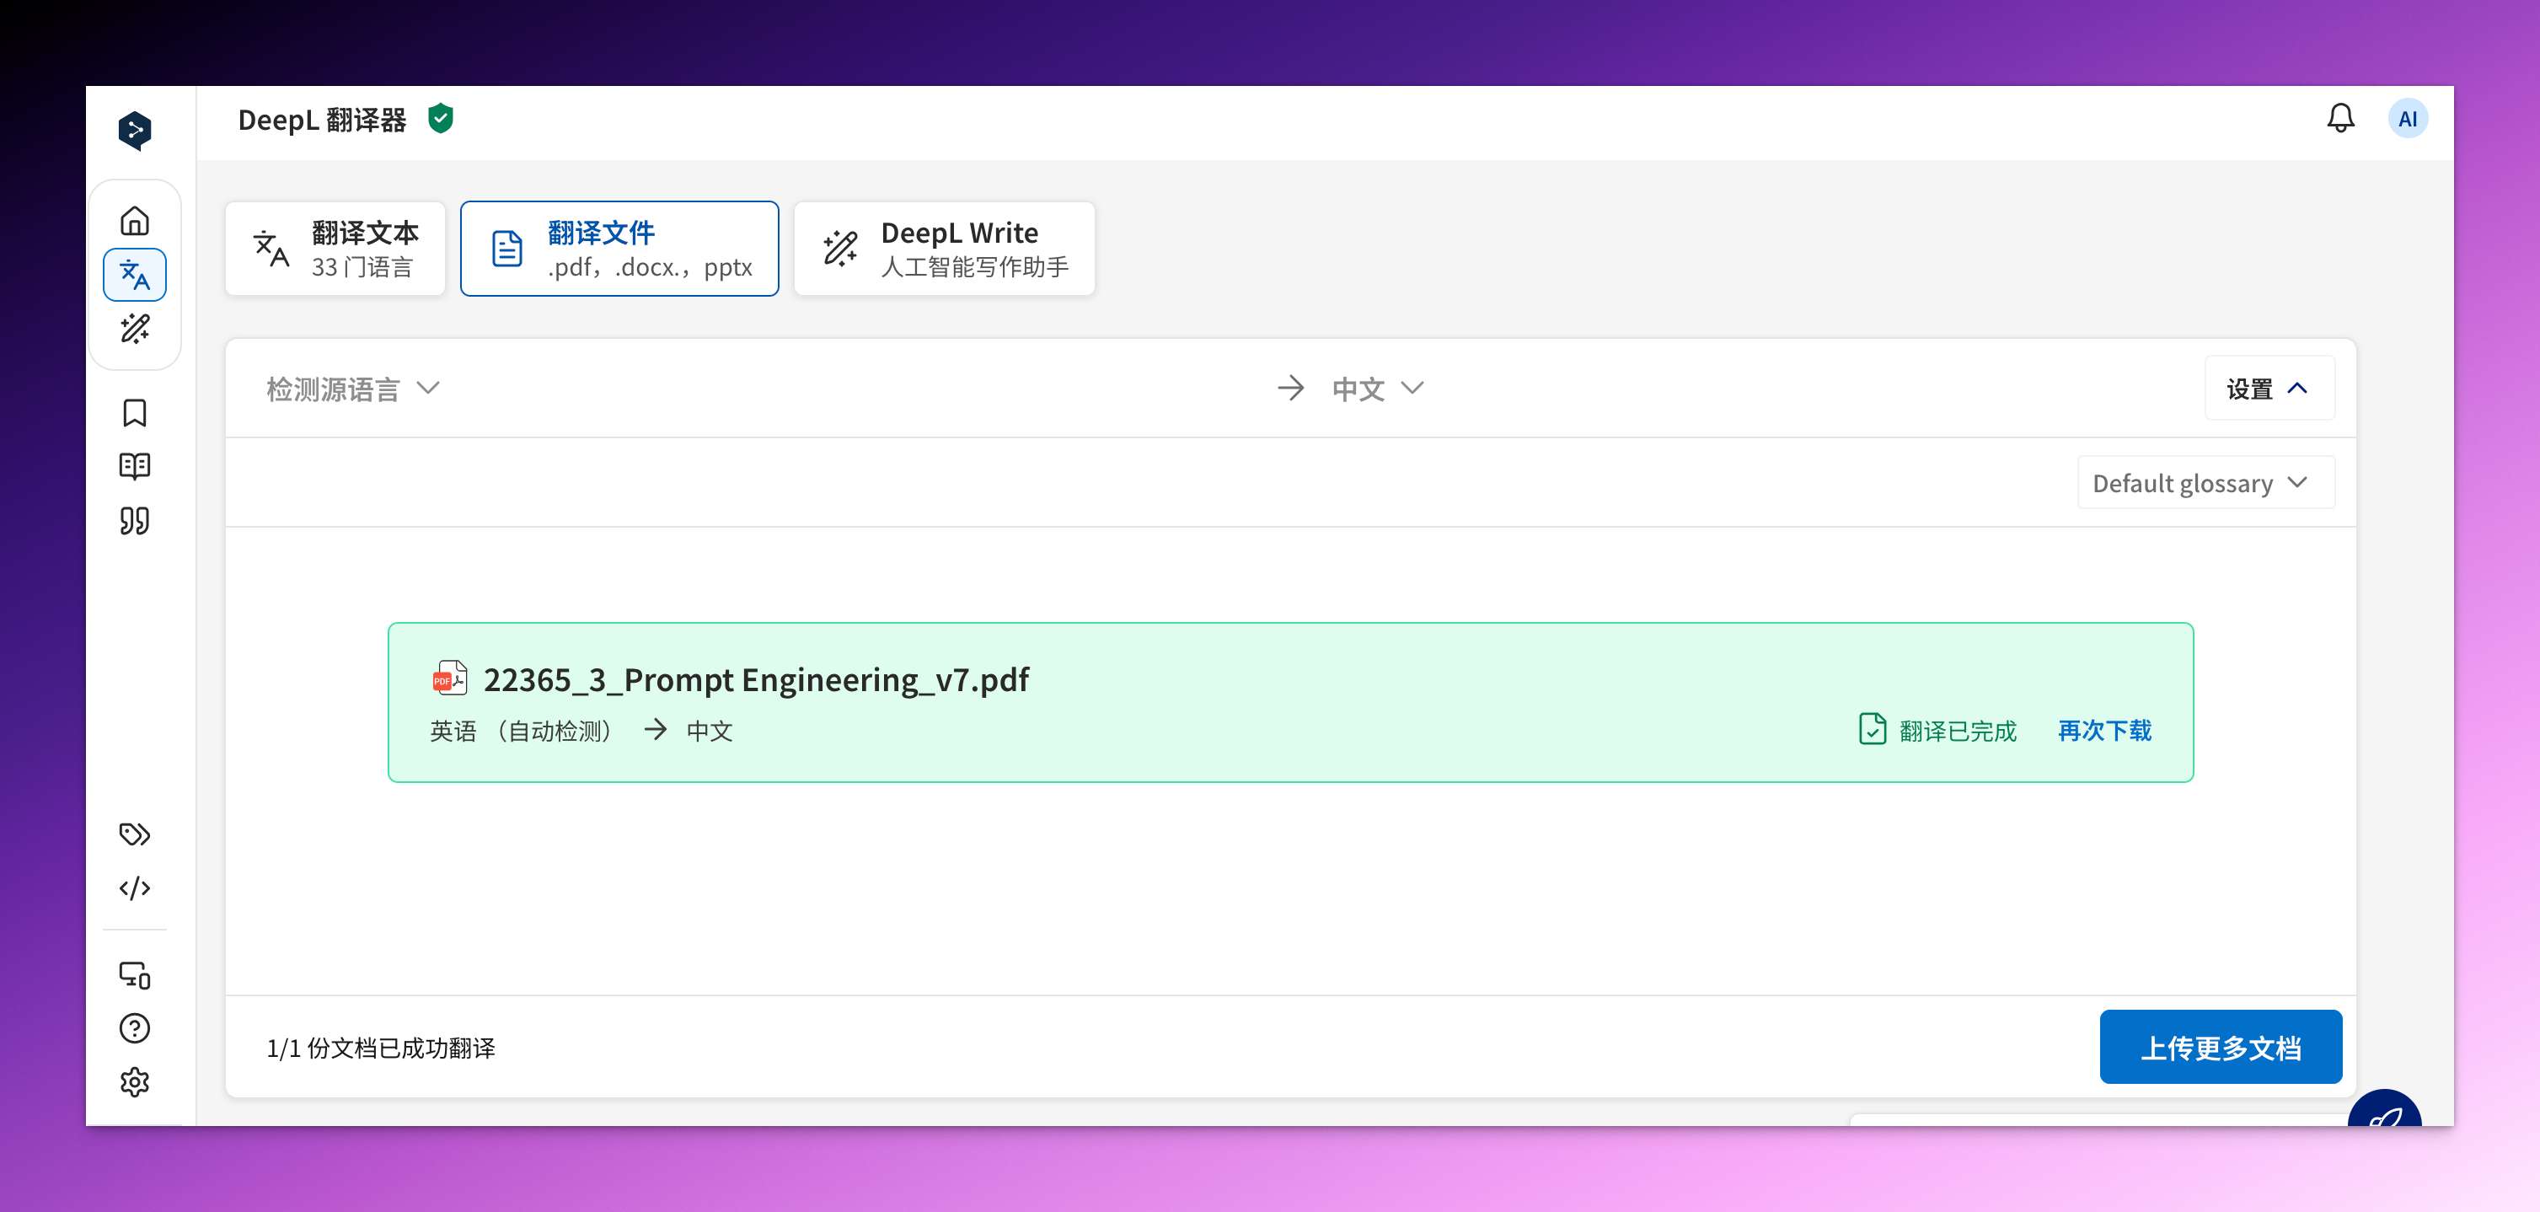
Task: Click the devices apps icon
Action: pos(134,975)
